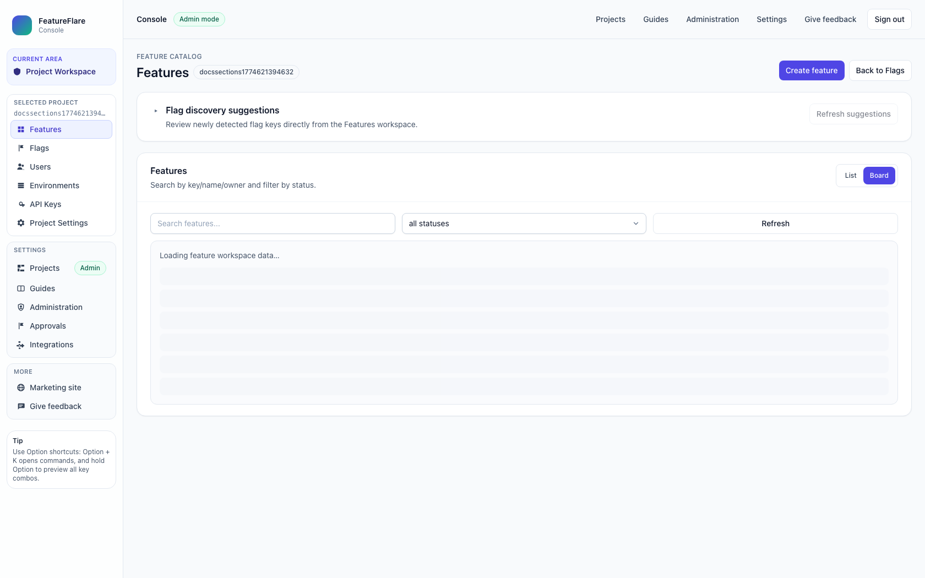Select Flags in the project sidebar

tap(61, 148)
